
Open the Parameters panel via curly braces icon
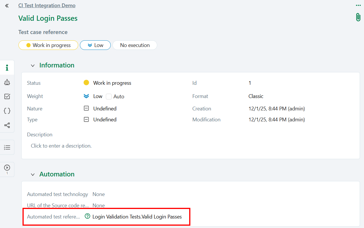7,111
